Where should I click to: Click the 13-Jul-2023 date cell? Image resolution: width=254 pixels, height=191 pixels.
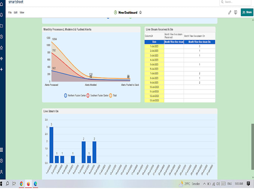[x=154, y=100]
